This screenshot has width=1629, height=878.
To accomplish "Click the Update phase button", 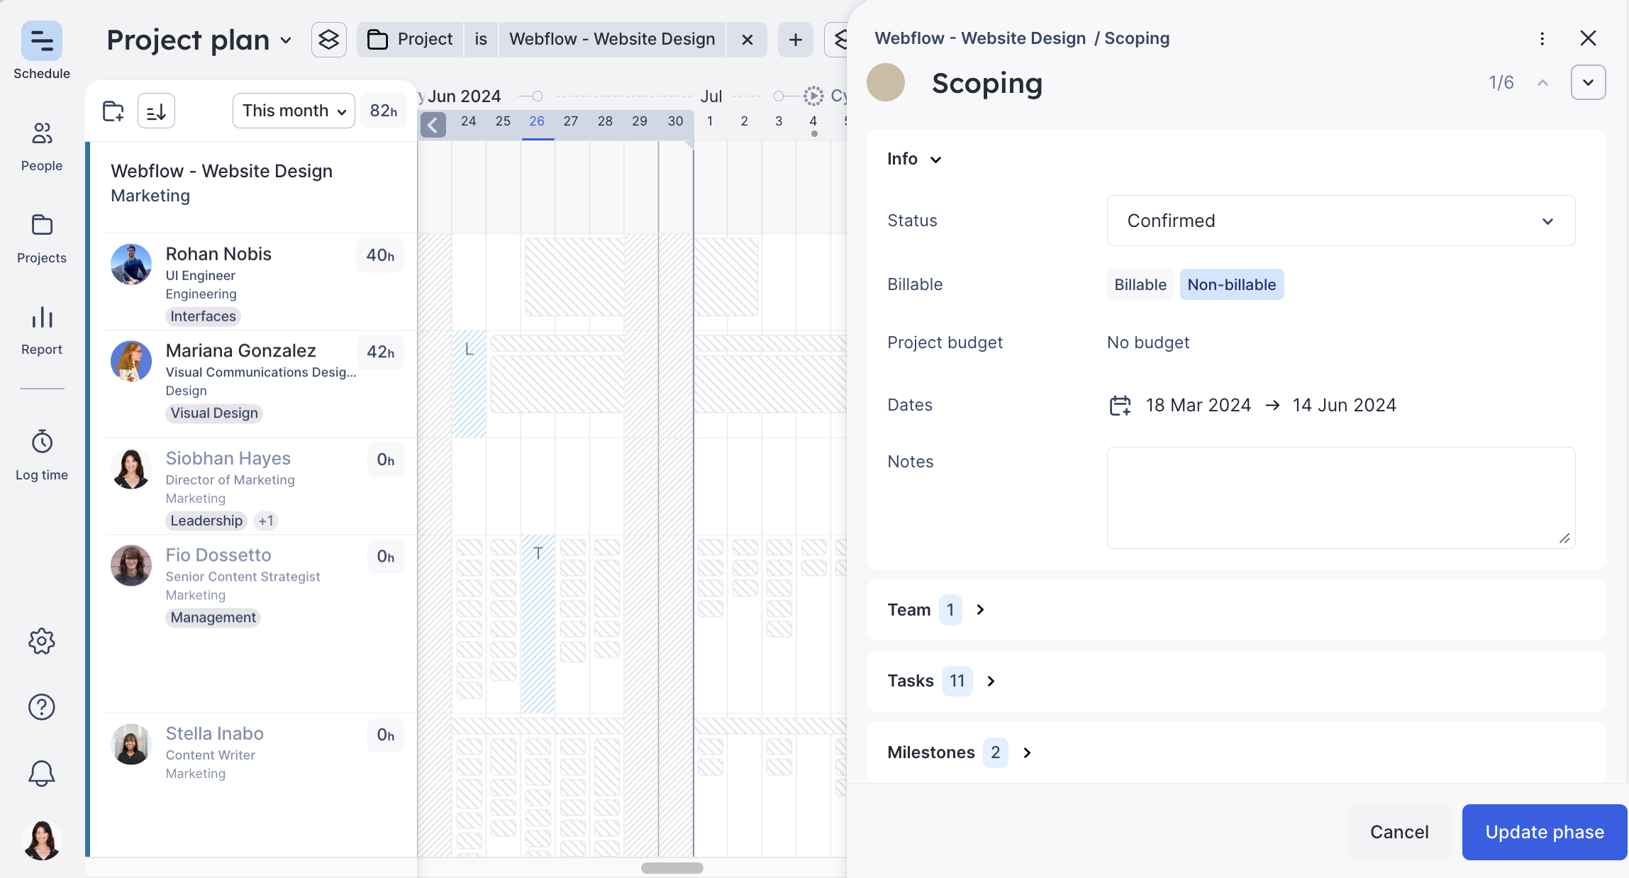I will tap(1544, 832).
